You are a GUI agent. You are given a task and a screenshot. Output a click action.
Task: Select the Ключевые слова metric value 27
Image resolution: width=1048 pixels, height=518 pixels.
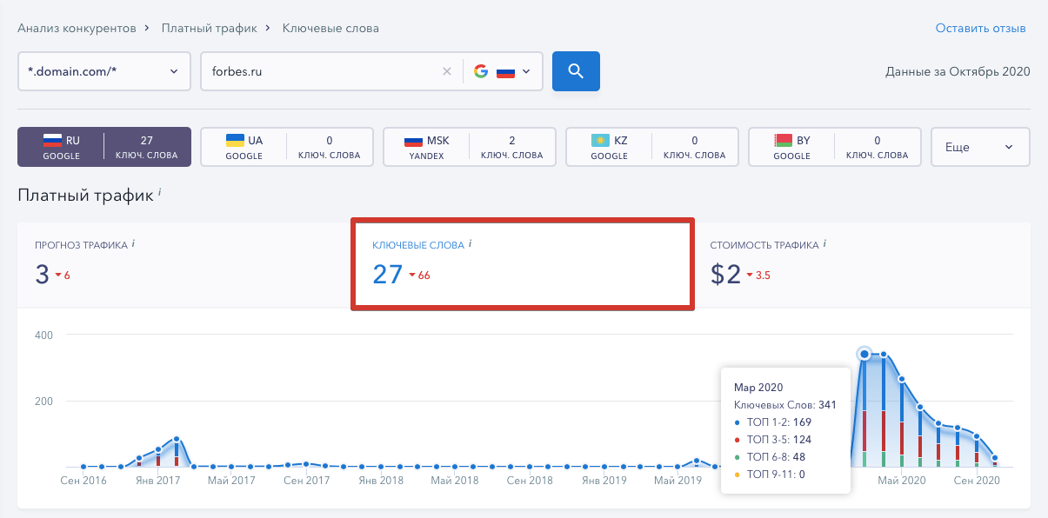click(387, 275)
